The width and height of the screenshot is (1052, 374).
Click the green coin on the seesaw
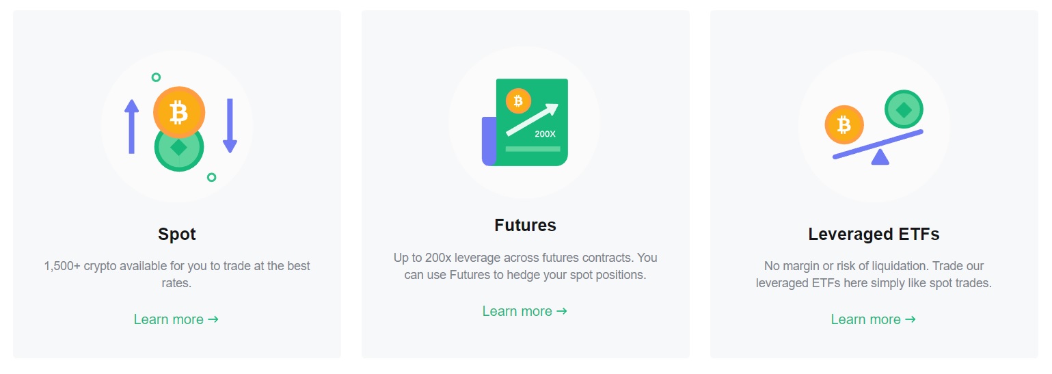[x=904, y=109]
